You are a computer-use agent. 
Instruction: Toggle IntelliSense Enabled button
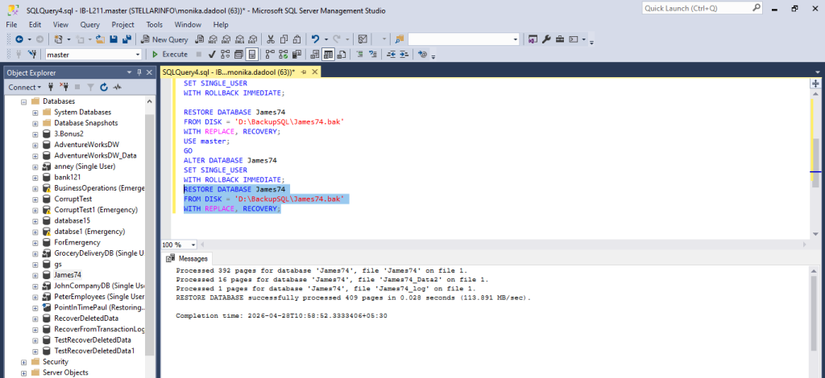click(x=252, y=54)
